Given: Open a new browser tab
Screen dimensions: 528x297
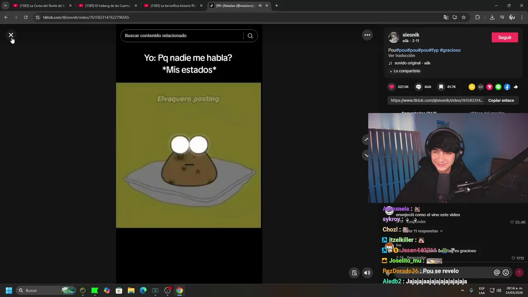Looking at the screenshot, I should click(276, 6).
